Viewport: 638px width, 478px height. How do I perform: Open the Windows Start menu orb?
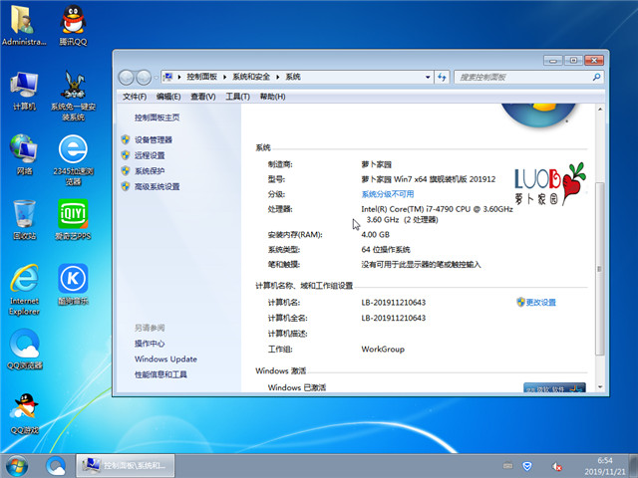point(17,466)
